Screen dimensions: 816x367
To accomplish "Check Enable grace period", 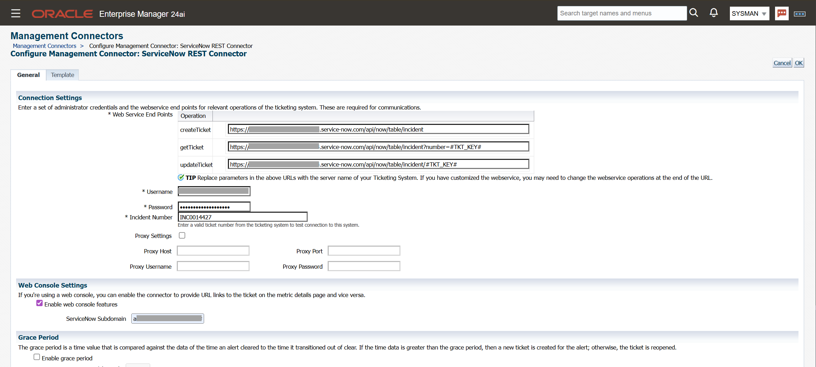I will (37, 357).
